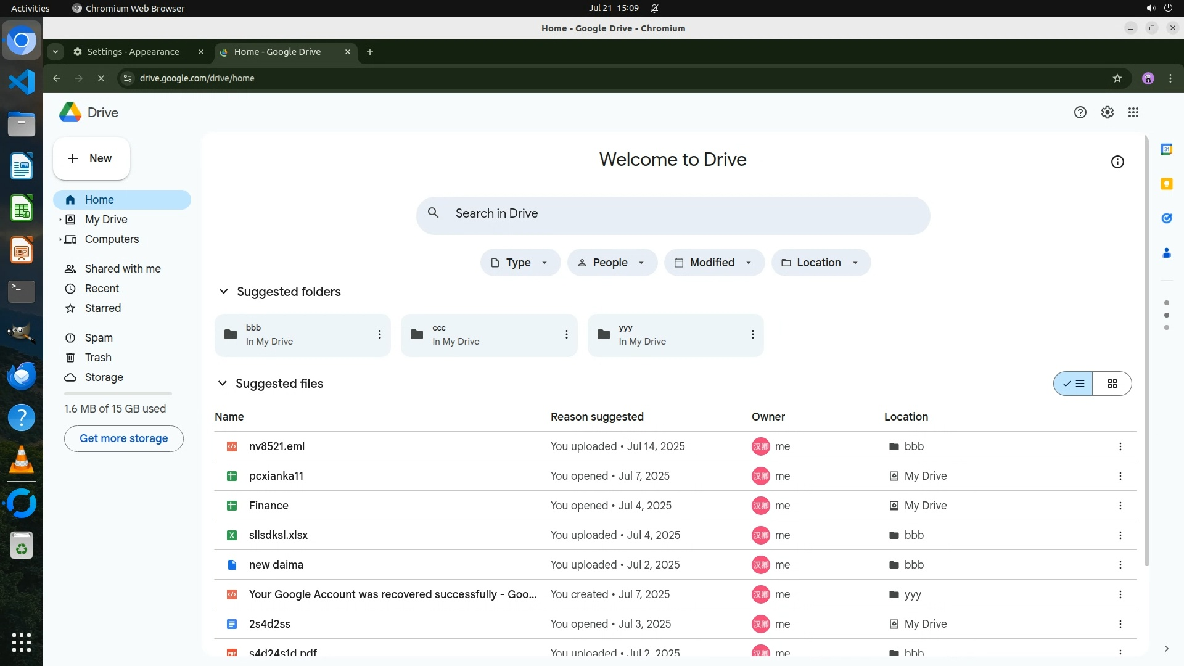Viewport: 1184px width, 666px height.
Task: Click the New button
Action: [91, 158]
